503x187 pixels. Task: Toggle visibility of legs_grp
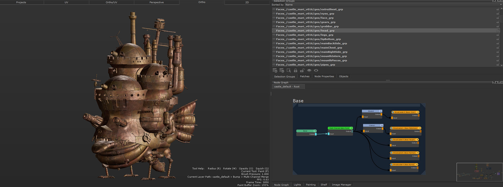(x=274, y=35)
